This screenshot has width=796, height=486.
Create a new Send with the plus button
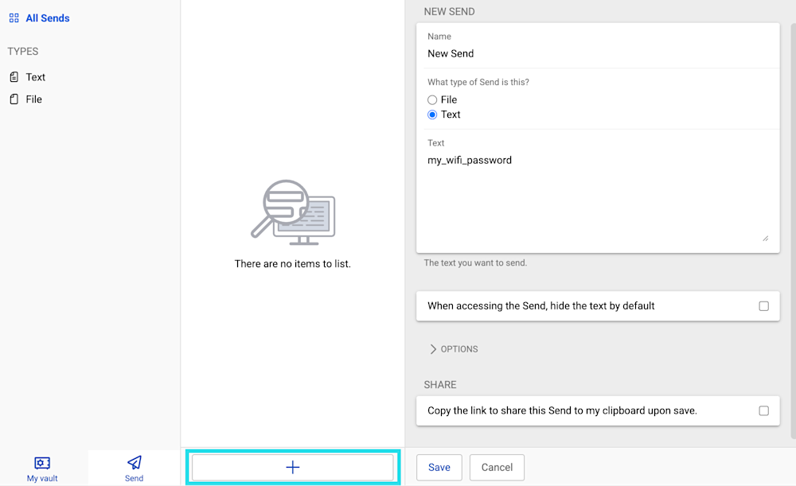click(292, 467)
